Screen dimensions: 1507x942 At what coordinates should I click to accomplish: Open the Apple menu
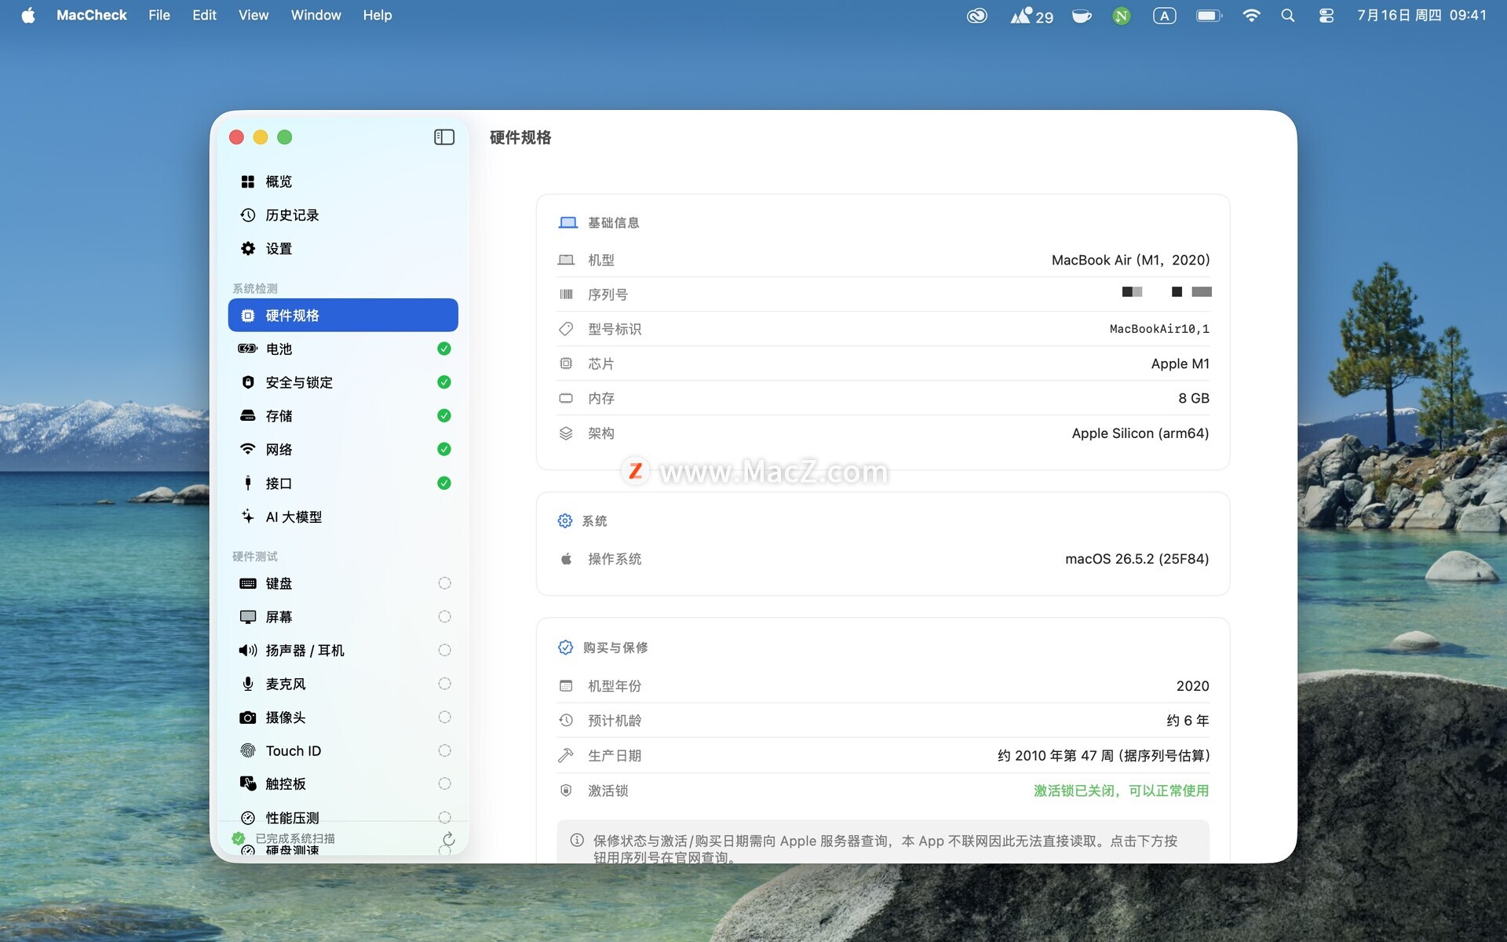point(28,15)
